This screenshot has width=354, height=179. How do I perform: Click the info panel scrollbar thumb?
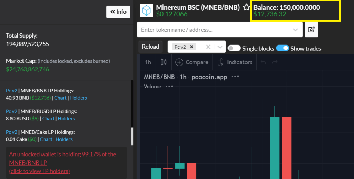[x=132, y=136]
